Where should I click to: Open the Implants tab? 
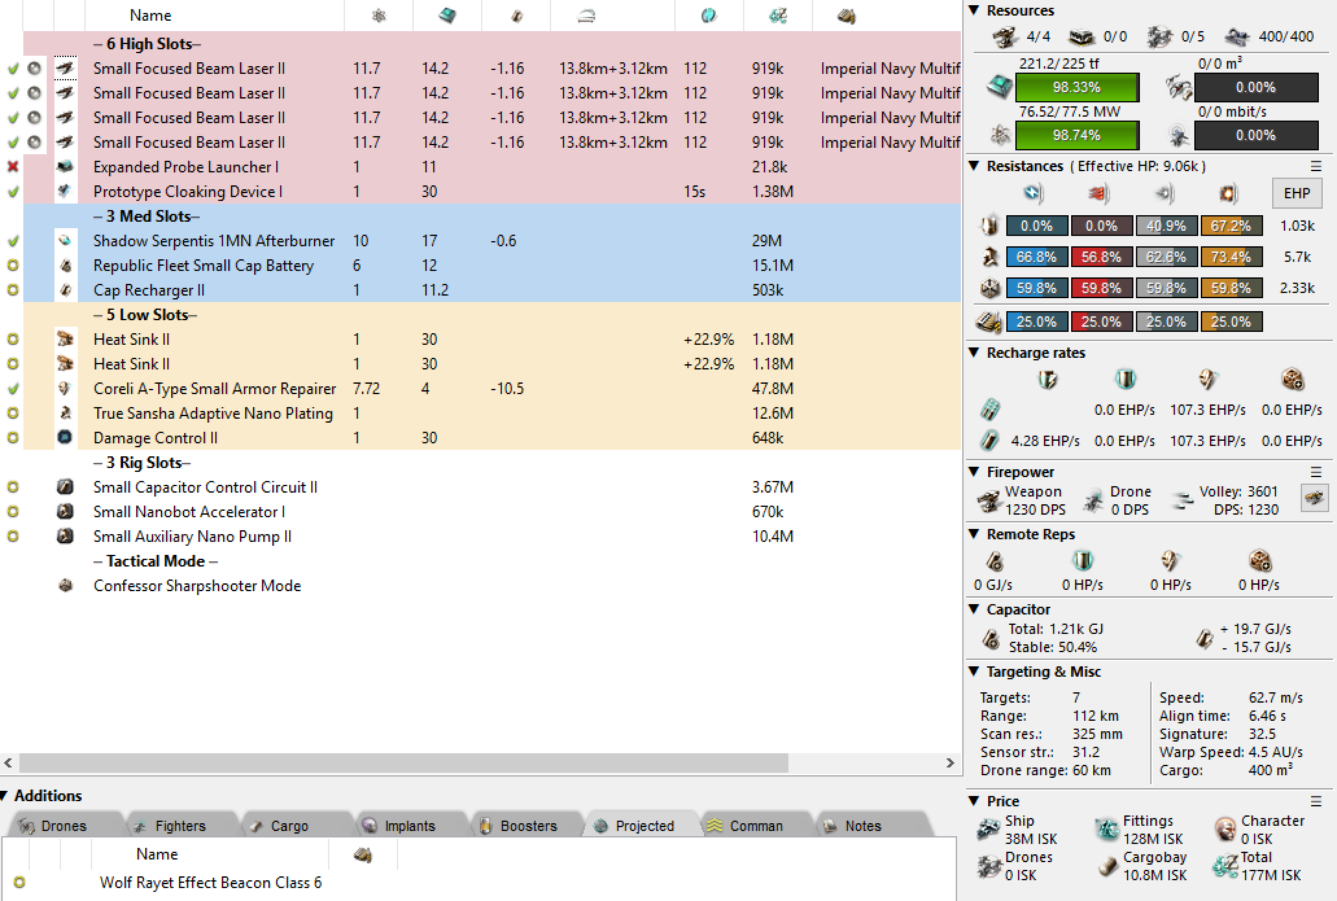(408, 826)
